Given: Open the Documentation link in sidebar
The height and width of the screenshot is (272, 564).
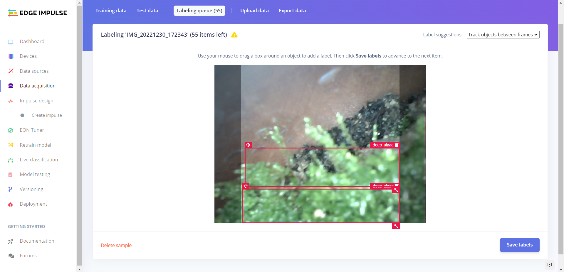Looking at the screenshot, I should [x=37, y=241].
